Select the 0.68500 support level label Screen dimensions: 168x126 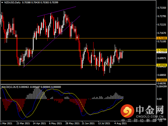coord(162,80)
